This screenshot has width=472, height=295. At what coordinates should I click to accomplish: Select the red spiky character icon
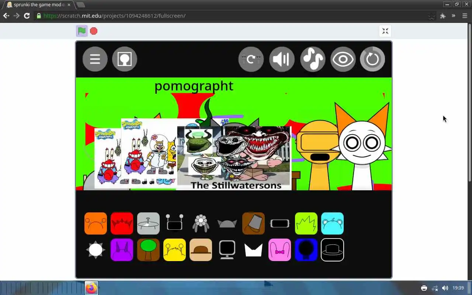click(122, 223)
